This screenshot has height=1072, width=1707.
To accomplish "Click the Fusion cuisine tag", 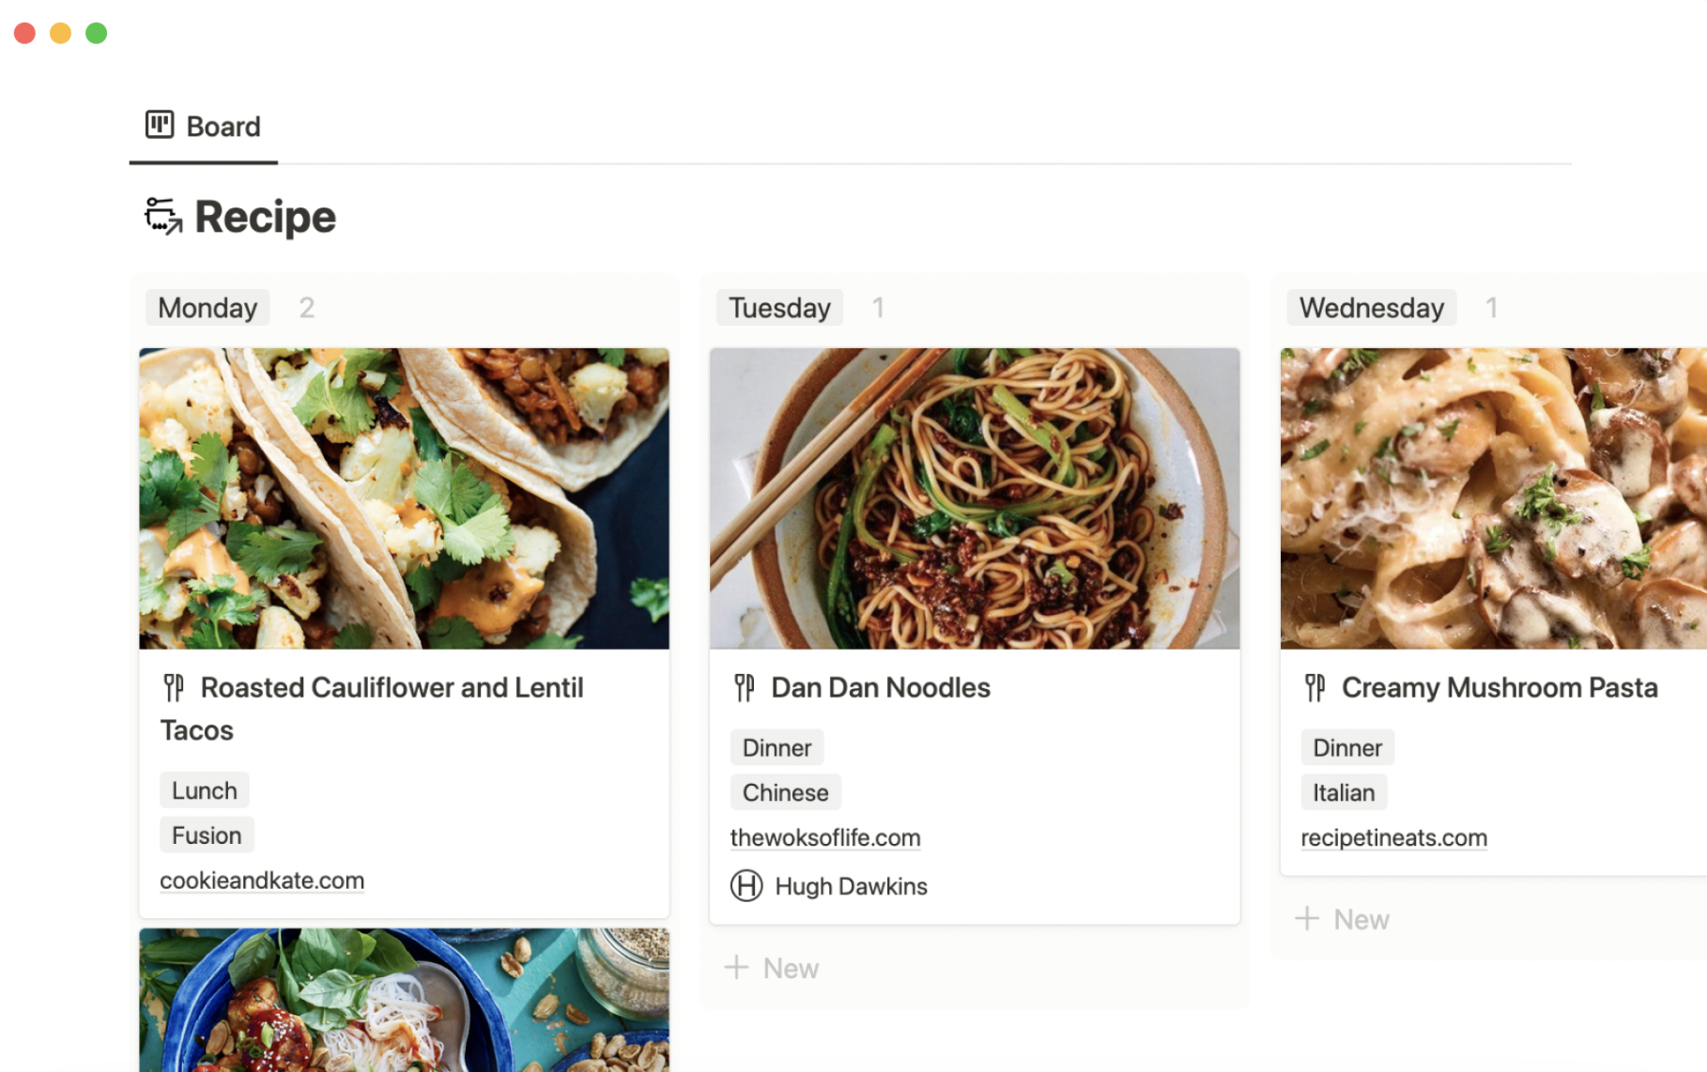I will click(207, 835).
